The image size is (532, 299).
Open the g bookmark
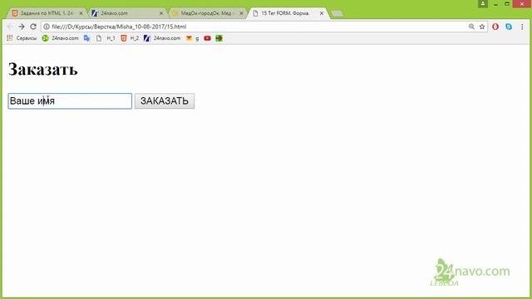point(197,39)
